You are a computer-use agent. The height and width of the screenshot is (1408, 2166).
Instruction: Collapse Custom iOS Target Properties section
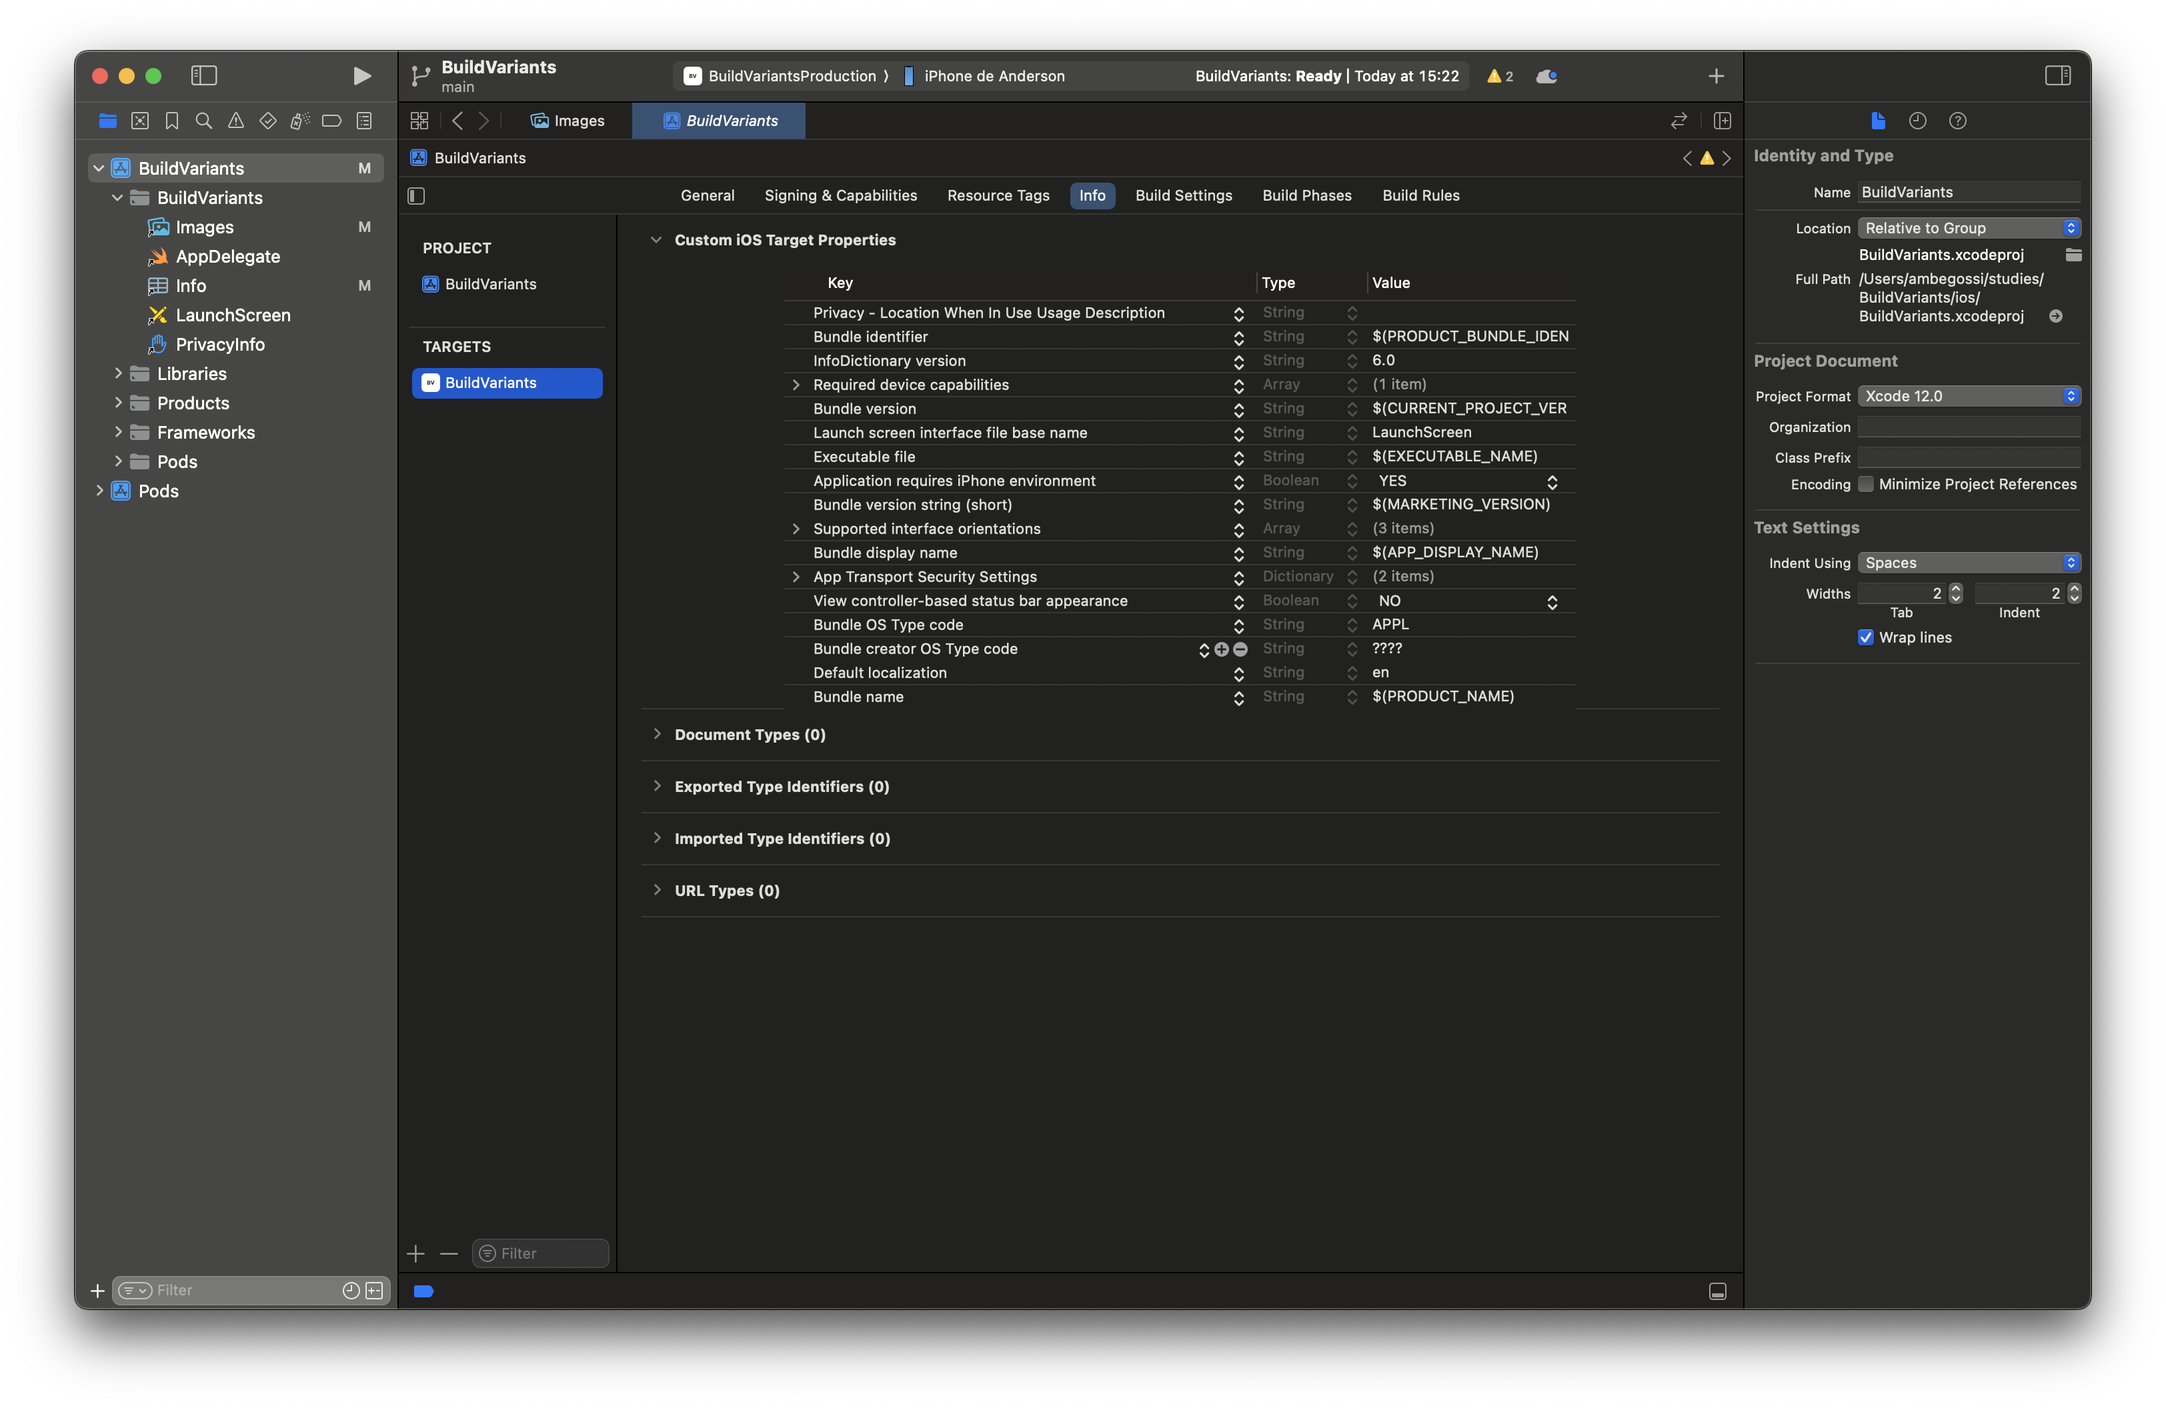(656, 240)
